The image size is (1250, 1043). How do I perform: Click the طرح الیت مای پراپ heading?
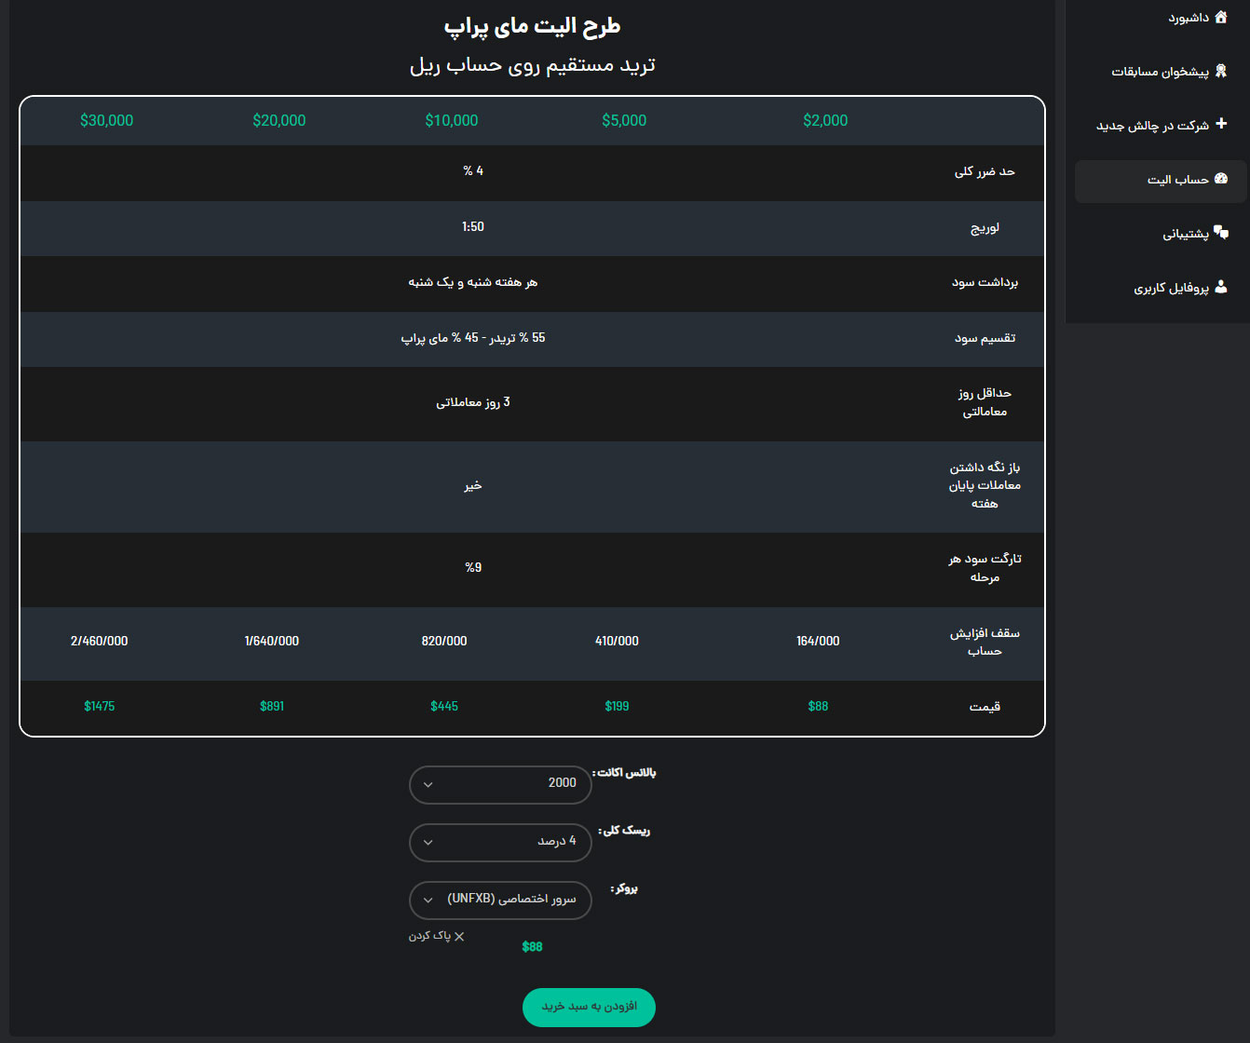532,26
